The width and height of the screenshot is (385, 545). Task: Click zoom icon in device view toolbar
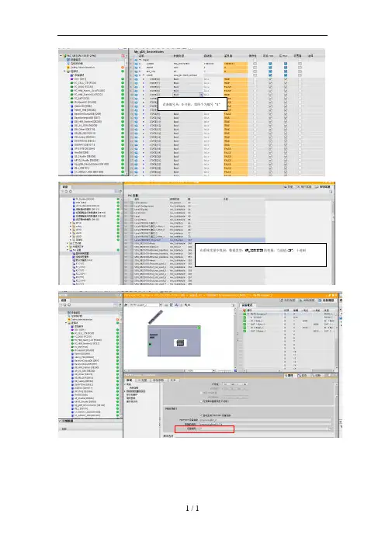pyautogui.click(x=188, y=305)
